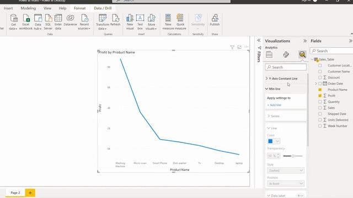Click the Transparency slider handle
353x198 pixels.
(x=293, y=156)
